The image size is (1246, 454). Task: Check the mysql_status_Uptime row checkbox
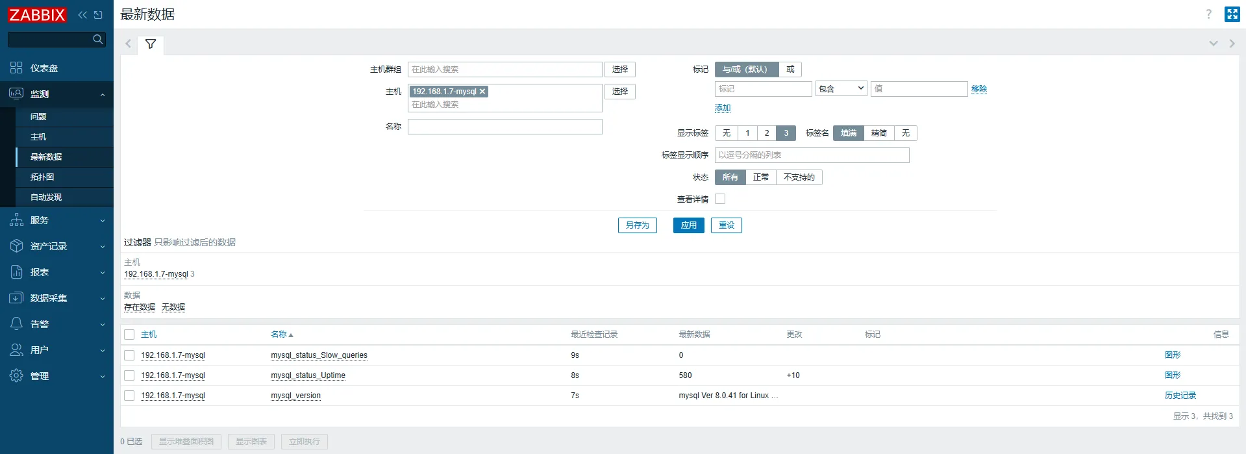[129, 375]
